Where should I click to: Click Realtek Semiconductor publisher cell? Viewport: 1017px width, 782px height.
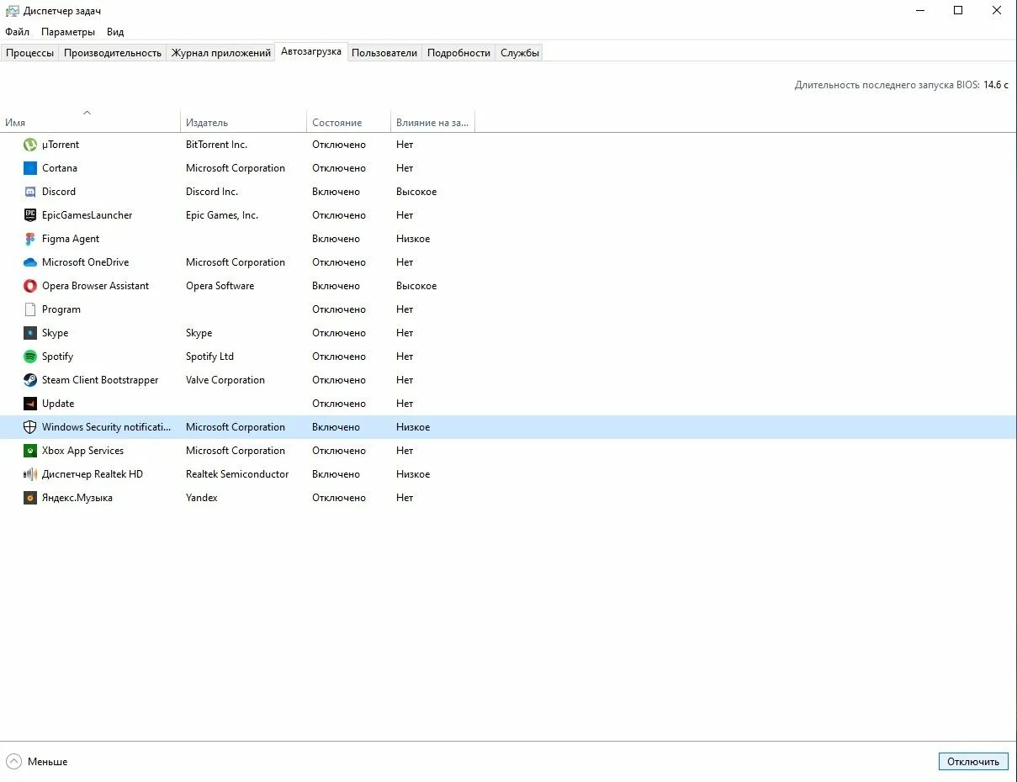pyautogui.click(x=237, y=474)
